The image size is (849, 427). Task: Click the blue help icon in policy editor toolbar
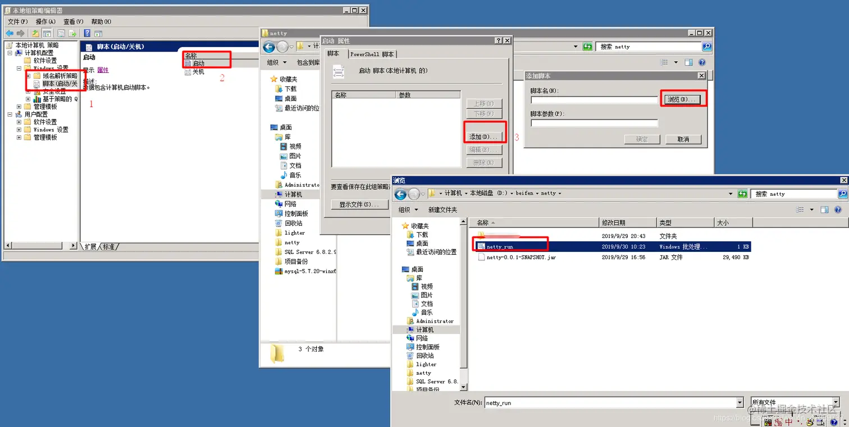(88, 33)
